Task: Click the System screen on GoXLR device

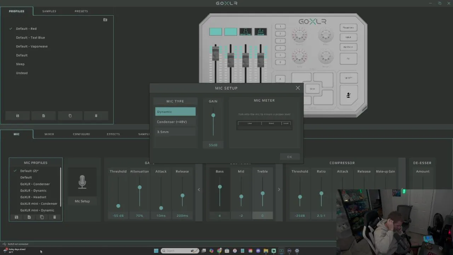Action: [x=261, y=32]
